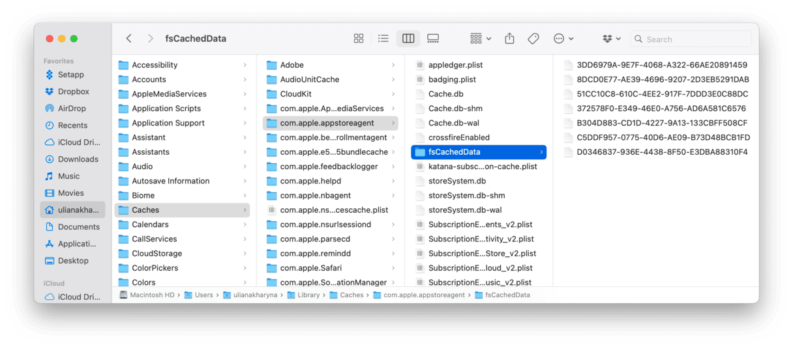Switch to icon view

pos(359,38)
